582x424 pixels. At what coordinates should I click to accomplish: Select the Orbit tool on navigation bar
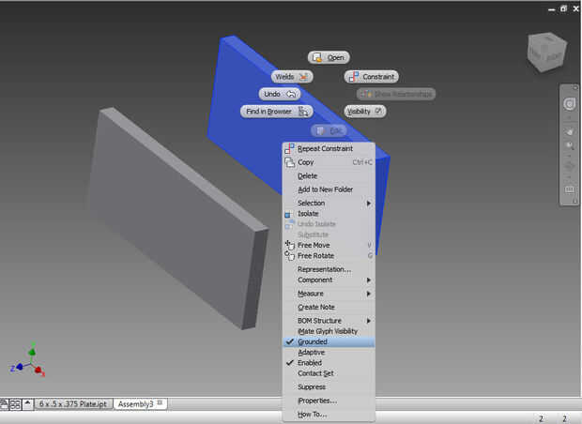click(x=570, y=165)
